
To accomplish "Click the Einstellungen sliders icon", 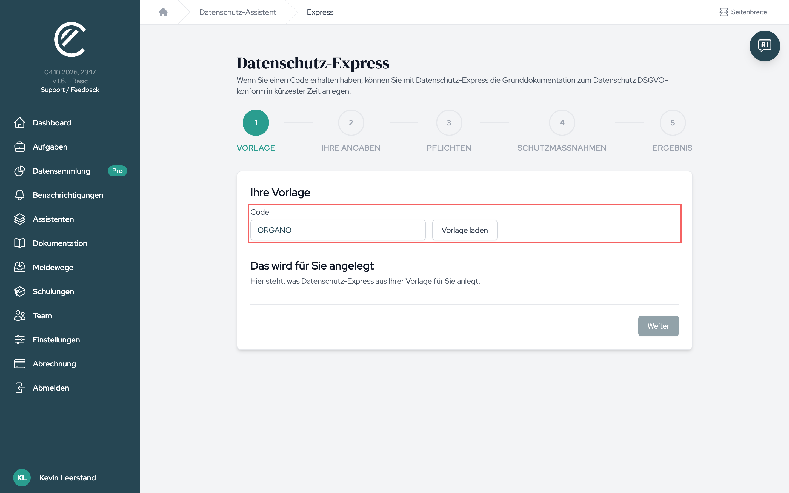I will coord(19,340).
